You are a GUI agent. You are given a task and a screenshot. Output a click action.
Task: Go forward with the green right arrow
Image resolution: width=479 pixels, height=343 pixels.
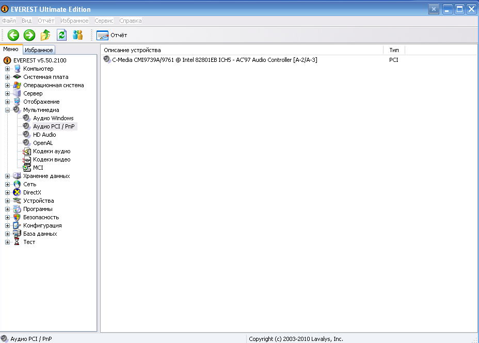point(29,35)
